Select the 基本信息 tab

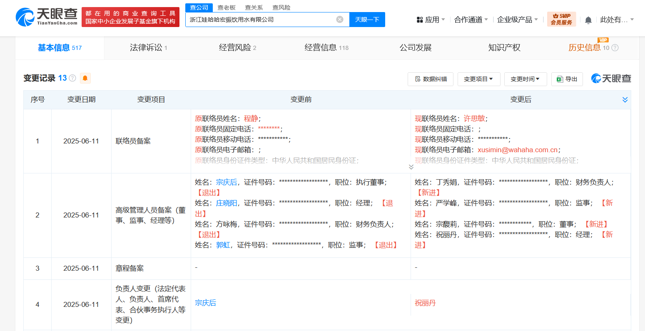tap(60, 48)
